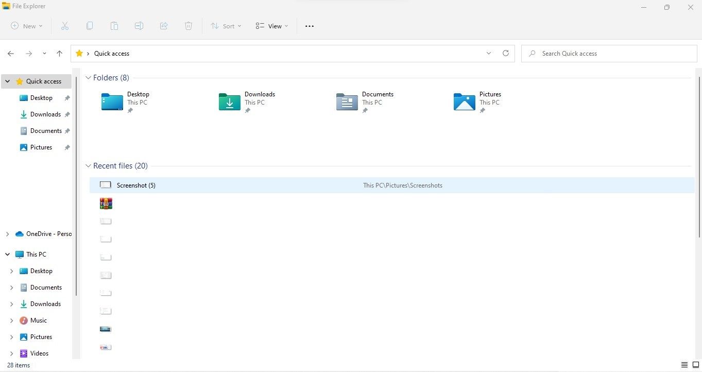Click the Cut scissors icon in toolbar
702x372 pixels.
pos(65,26)
